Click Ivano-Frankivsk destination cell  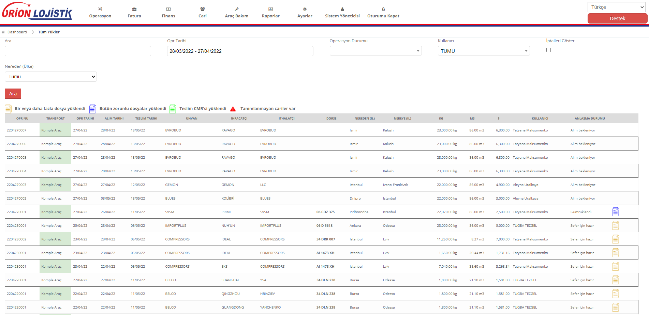click(395, 185)
